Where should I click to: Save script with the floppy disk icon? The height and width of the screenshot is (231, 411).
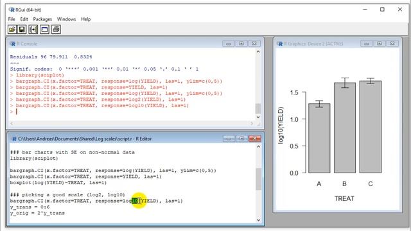pyautogui.click(x=22, y=30)
